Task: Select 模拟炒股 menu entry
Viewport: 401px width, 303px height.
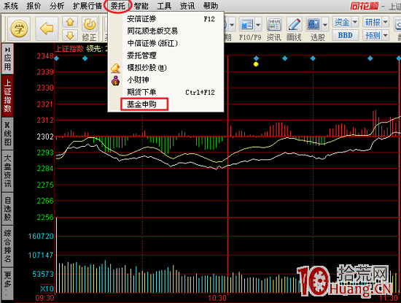Action: tap(166, 68)
